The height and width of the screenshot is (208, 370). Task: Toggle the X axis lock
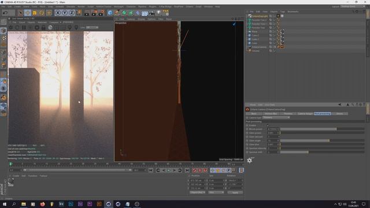pyautogui.click(x=58, y=13)
